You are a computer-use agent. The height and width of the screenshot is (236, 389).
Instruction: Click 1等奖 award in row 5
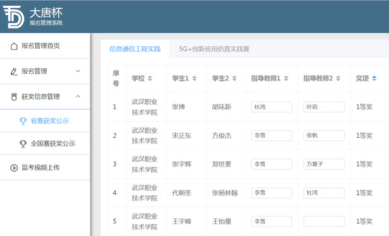point(364,221)
